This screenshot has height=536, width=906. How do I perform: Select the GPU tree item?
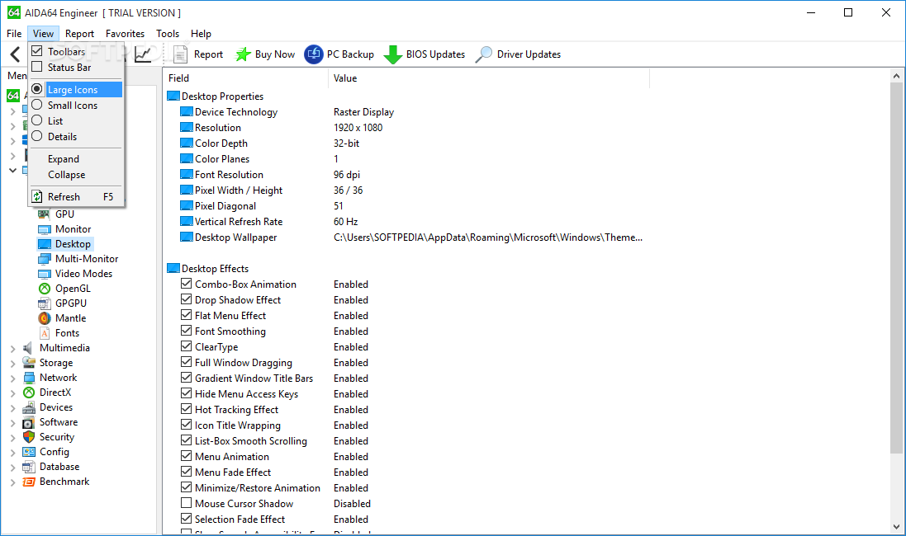point(64,214)
